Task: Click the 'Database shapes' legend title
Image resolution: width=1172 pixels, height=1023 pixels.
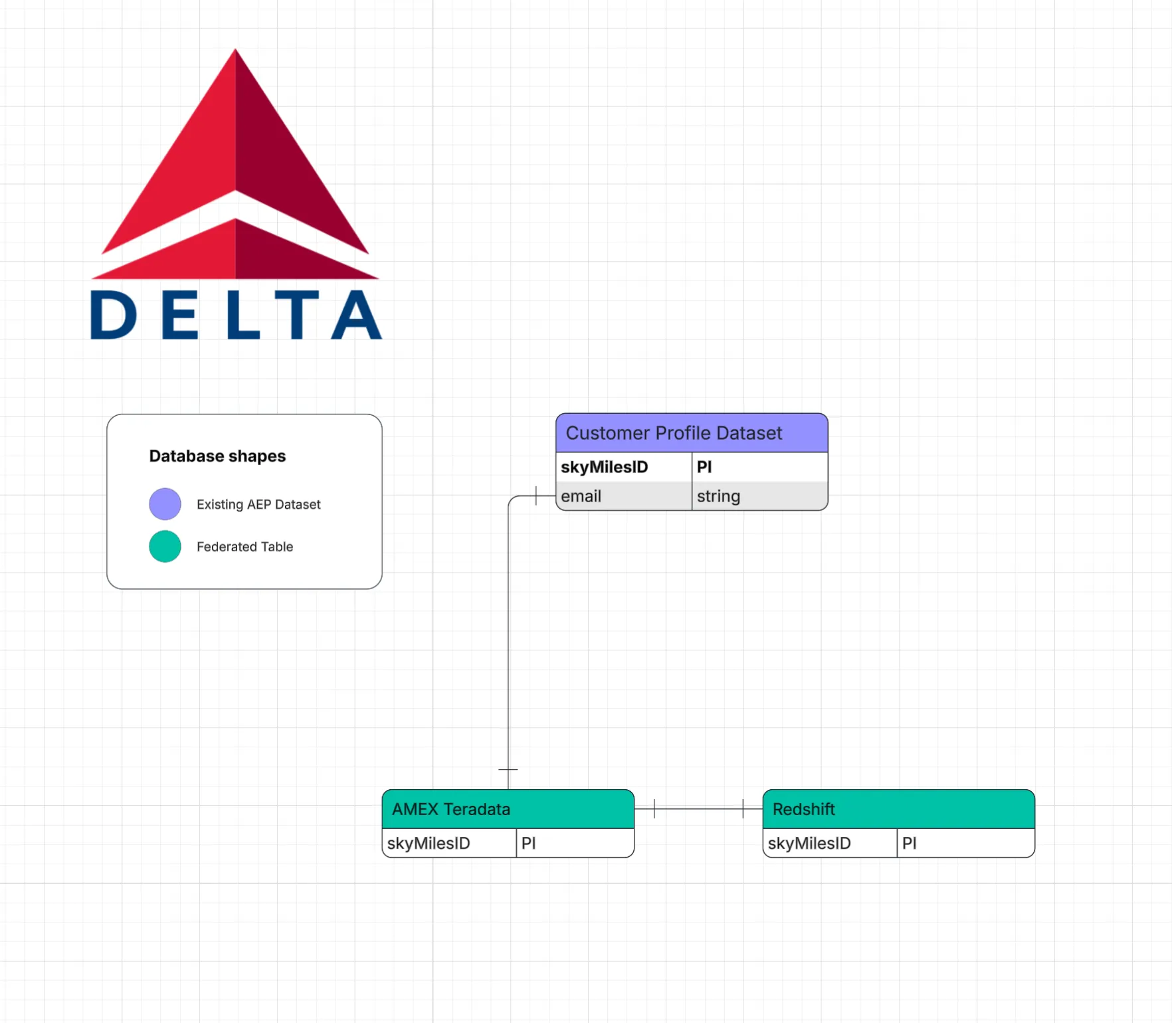Action: click(217, 456)
